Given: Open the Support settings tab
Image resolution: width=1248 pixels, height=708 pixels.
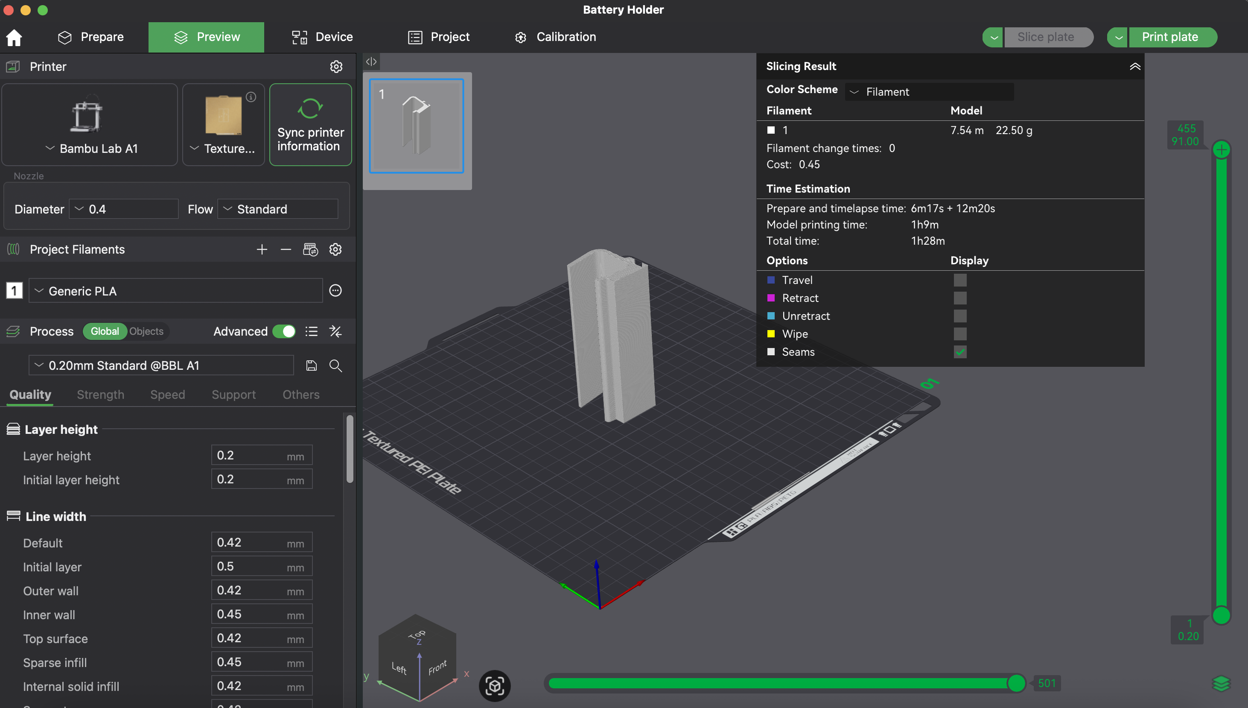Looking at the screenshot, I should tap(234, 395).
